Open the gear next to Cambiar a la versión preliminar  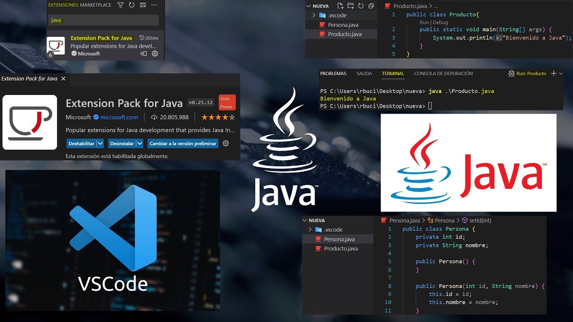226,144
